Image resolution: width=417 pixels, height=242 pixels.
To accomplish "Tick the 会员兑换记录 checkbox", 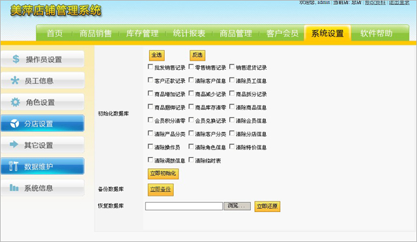I will (x=191, y=120).
